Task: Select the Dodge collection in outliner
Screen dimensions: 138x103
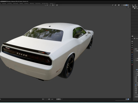Action: point(136,8)
